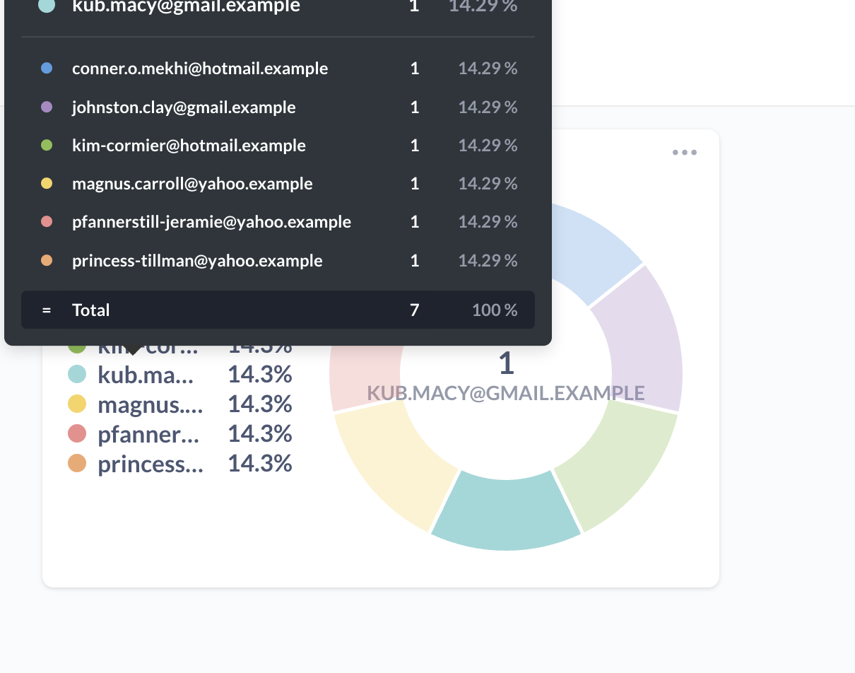The width and height of the screenshot is (855, 673).
Task: Click the orange dot beside princess-tillman@yahoo.example
Action: tap(45, 260)
